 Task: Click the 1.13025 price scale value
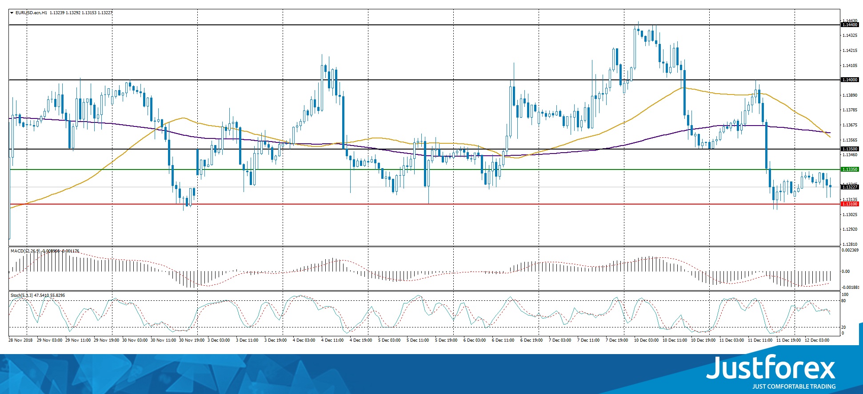pos(850,215)
